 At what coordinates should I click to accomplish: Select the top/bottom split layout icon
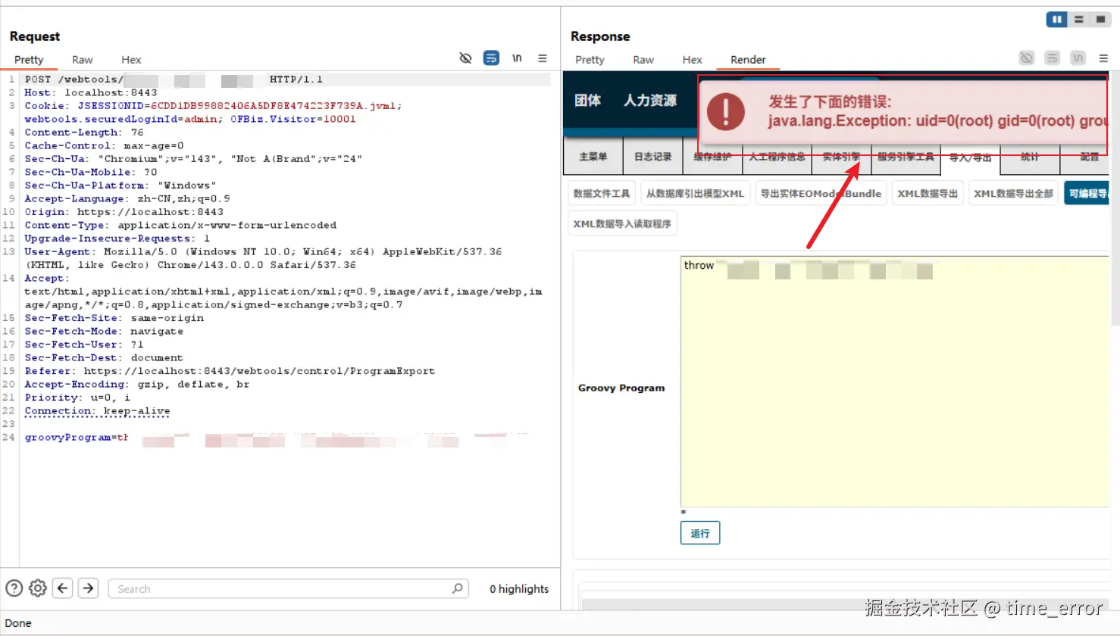[1078, 20]
